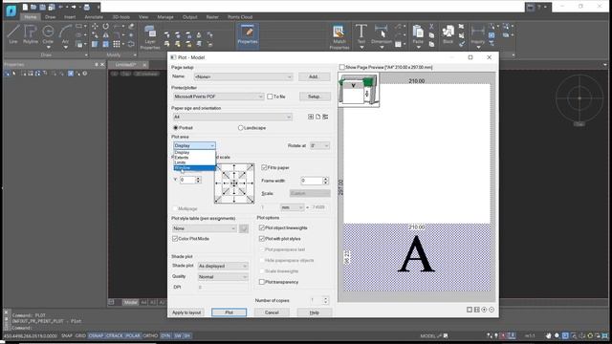Open the Microsoft Print to PDF printer dropdown
The height and width of the screenshot is (344, 612).
tap(218, 97)
